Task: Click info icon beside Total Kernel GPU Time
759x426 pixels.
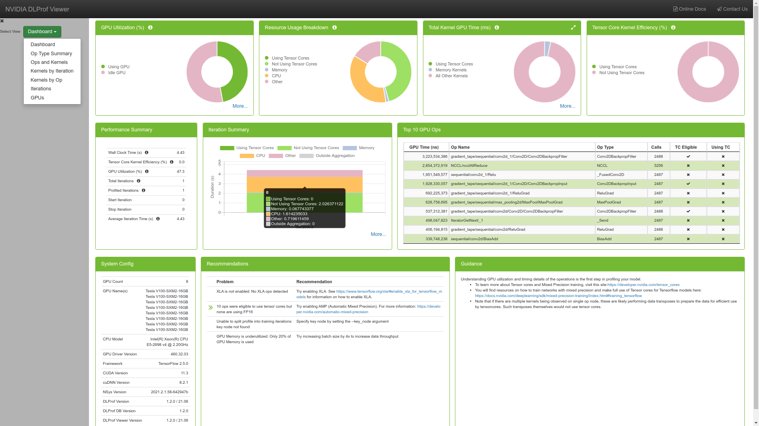Action: coord(497,28)
